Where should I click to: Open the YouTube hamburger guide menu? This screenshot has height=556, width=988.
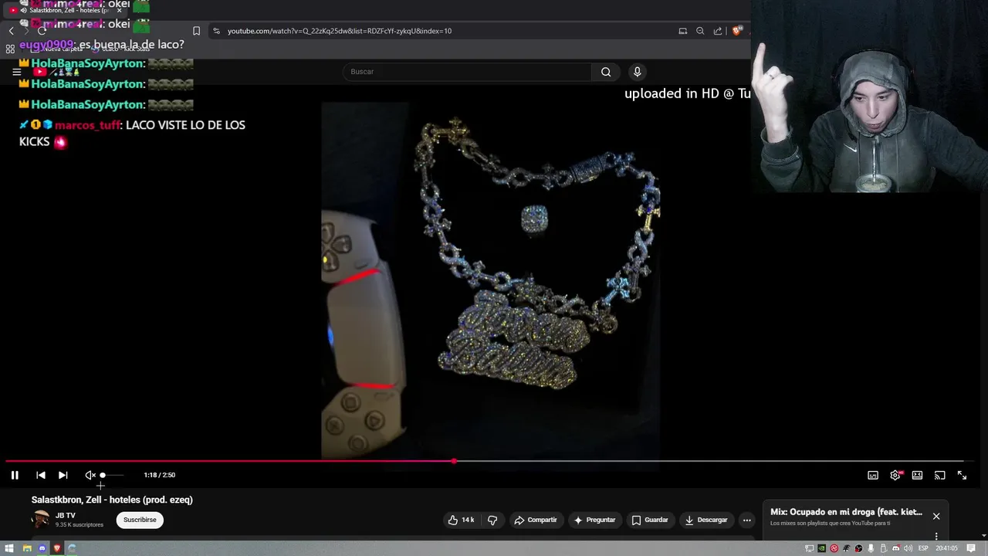(x=16, y=72)
